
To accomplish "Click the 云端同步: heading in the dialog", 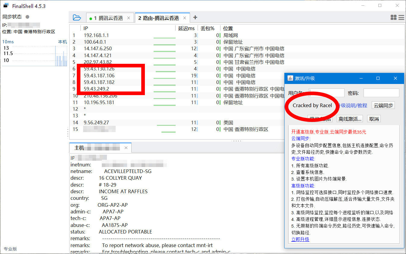I will pyautogui.click(x=301, y=138).
